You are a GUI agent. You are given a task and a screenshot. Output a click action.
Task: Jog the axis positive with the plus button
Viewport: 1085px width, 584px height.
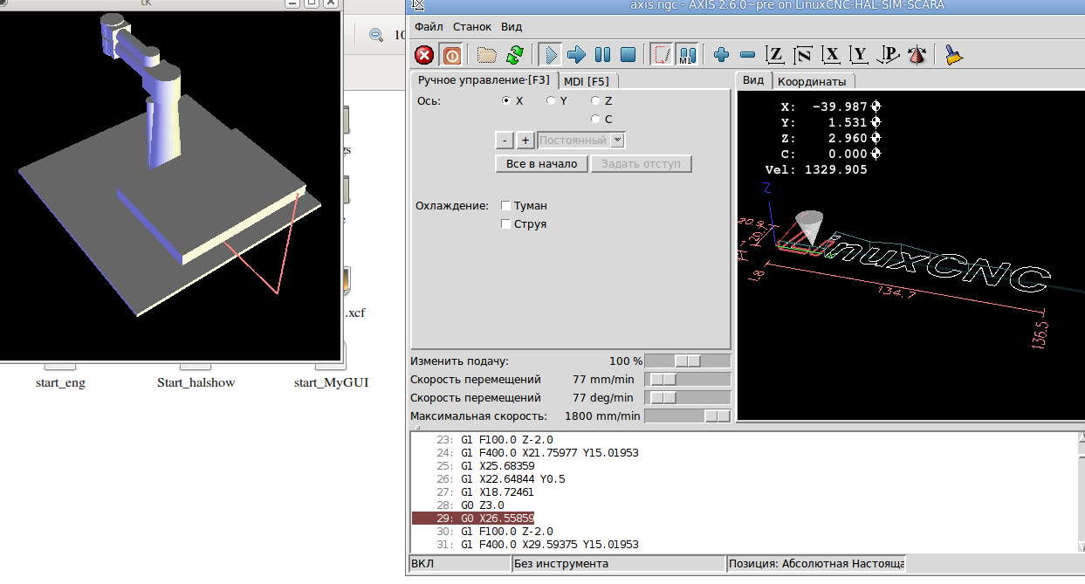click(525, 141)
